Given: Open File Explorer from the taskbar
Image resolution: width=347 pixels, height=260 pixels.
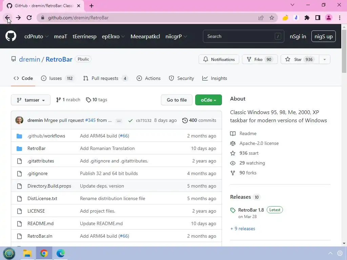Looking at the screenshot, I should coord(27,253).
